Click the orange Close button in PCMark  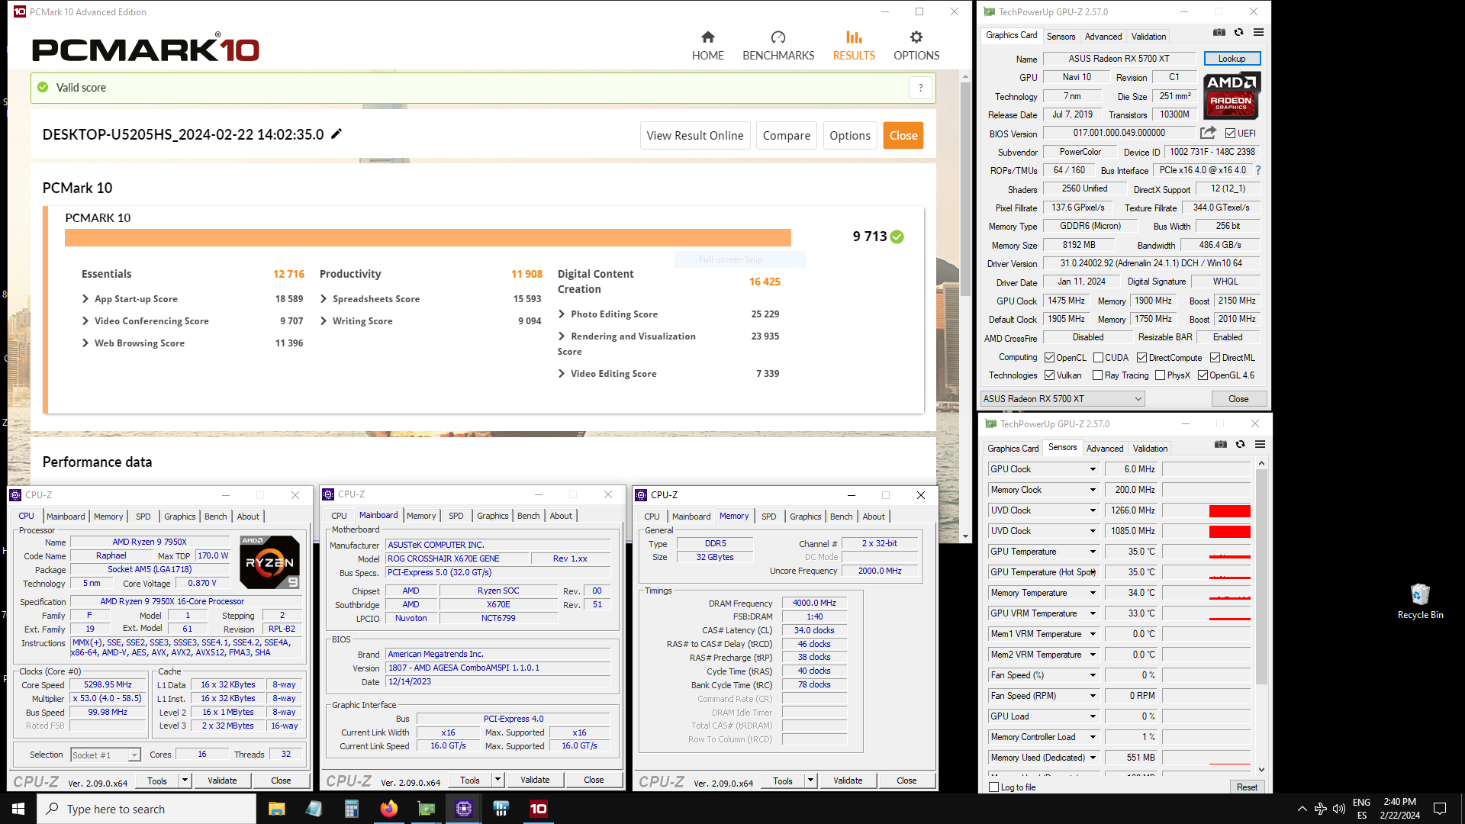[x=903, y=136]
